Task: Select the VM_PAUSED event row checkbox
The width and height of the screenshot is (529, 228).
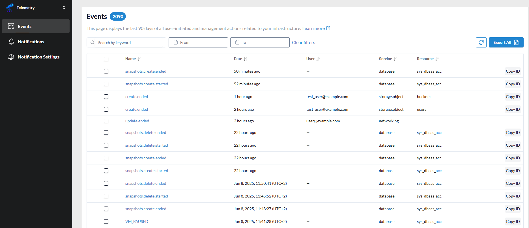Action: (106, 222)
